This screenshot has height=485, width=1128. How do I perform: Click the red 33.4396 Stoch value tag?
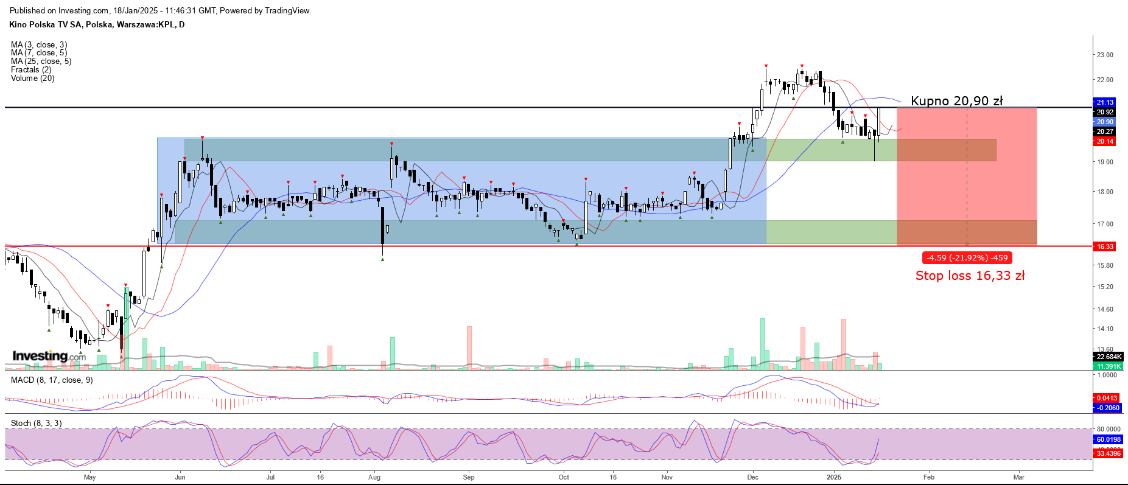[x=1109, y=453]
